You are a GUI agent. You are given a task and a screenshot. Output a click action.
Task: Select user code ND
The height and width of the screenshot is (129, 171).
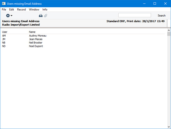pos(4,46)
